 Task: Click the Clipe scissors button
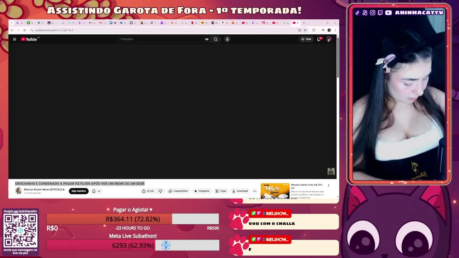point(221,191)
